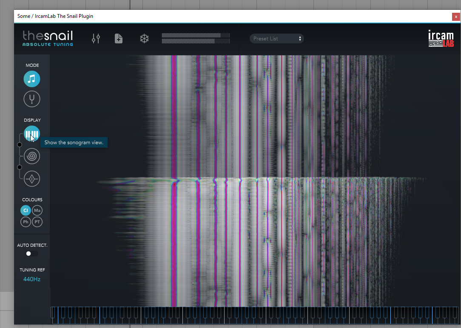Click the Ircam Lab logo
Screen dimensions: 461x328
tap(441, 39)
